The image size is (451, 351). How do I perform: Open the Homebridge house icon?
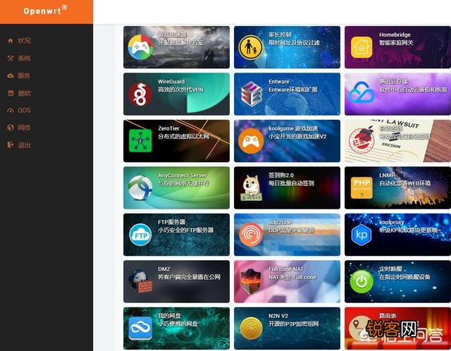click(x=362, y=47)
